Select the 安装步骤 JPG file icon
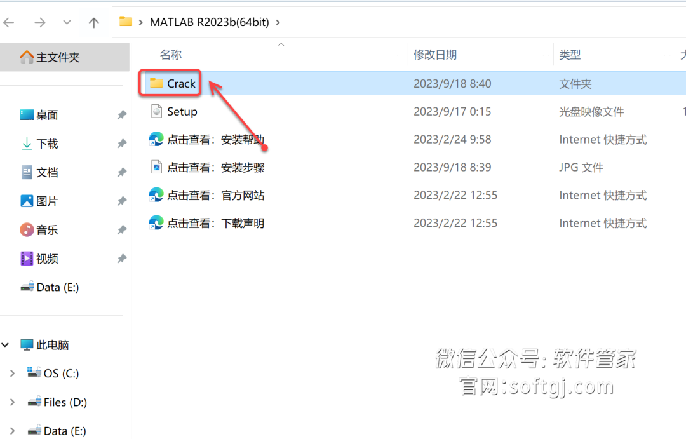686x439 pixels. click(x=156, y=166)
